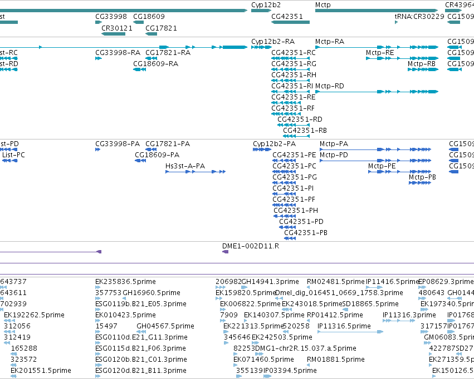Click the DME1-002D11.R feature
This screenshot has height=379, width=474.
[x=225, y=252]
